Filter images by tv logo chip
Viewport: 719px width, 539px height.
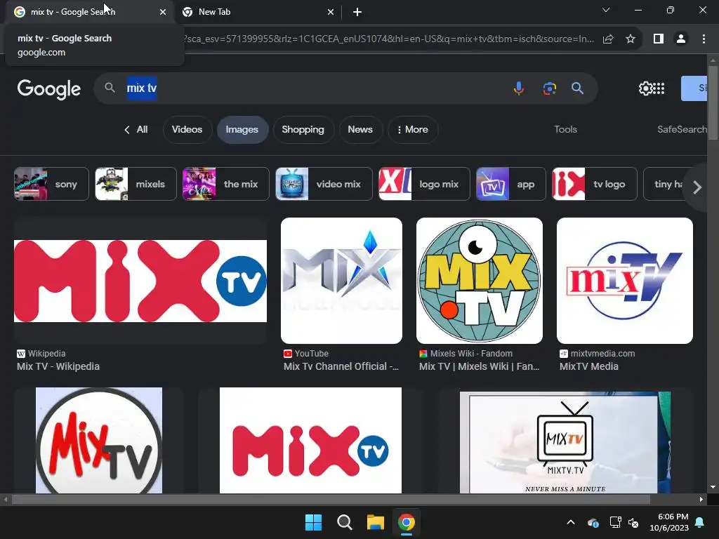coord(594,185)
